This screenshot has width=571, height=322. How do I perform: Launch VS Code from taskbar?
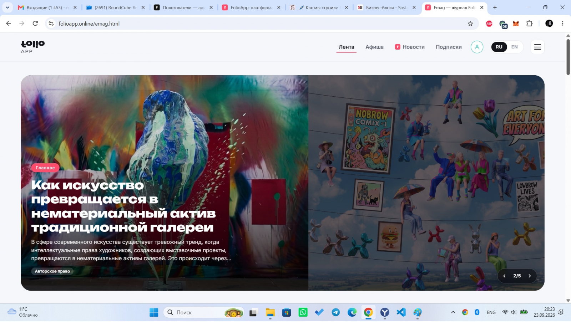[401, 313]
